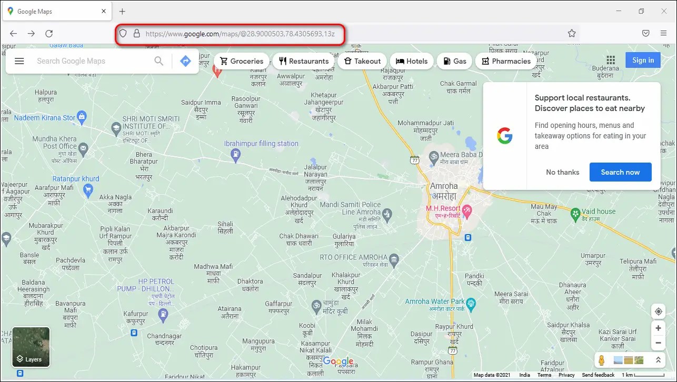Zoom in on the map

[x=658, y=328]
